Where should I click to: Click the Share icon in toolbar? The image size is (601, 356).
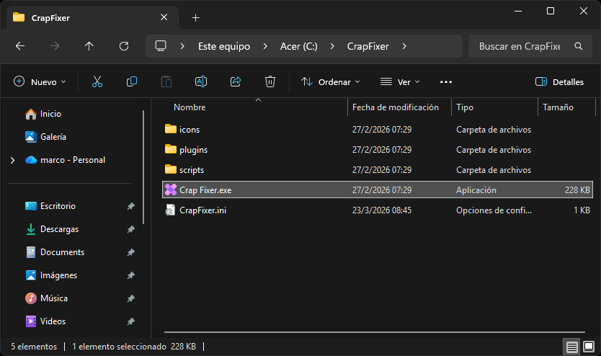236,81
